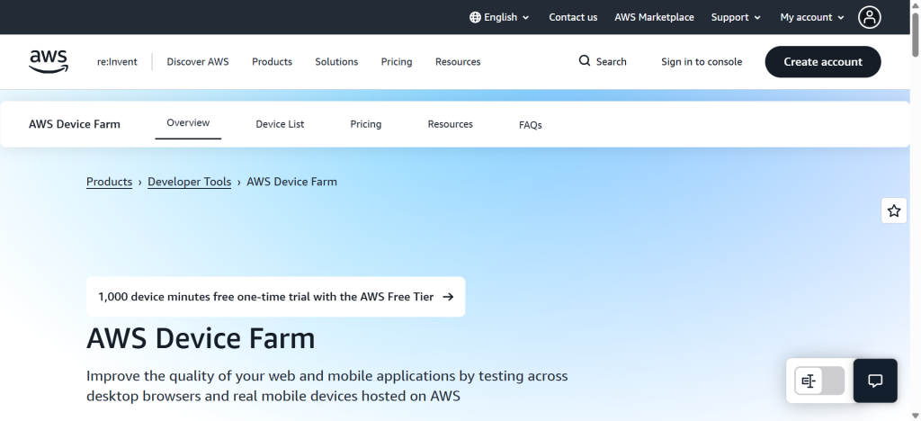Switch to the Device List tab
Viewport: 921px width, 421px height.
pos(281,124)
